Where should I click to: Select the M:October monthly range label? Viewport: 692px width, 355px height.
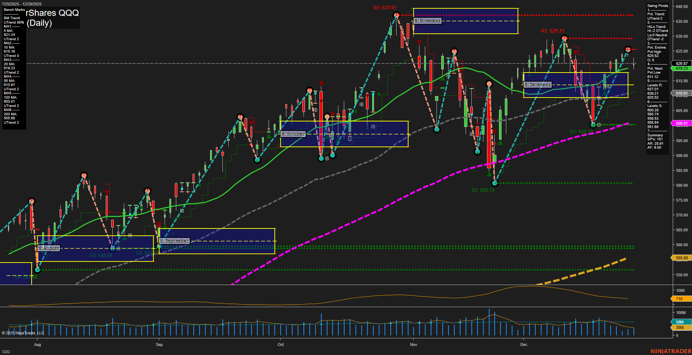(x=293, y=134)
